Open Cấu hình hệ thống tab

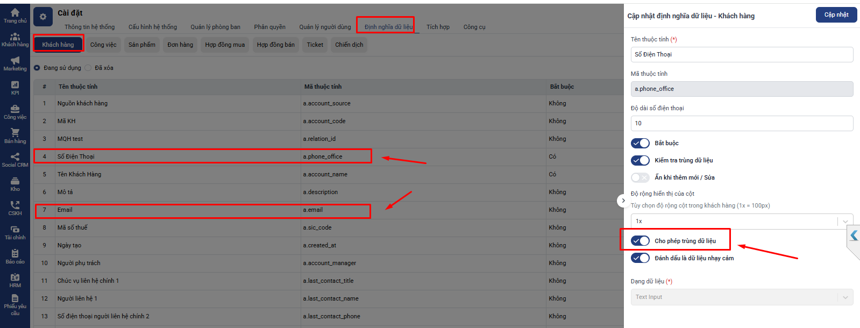(x=153, y=27)
